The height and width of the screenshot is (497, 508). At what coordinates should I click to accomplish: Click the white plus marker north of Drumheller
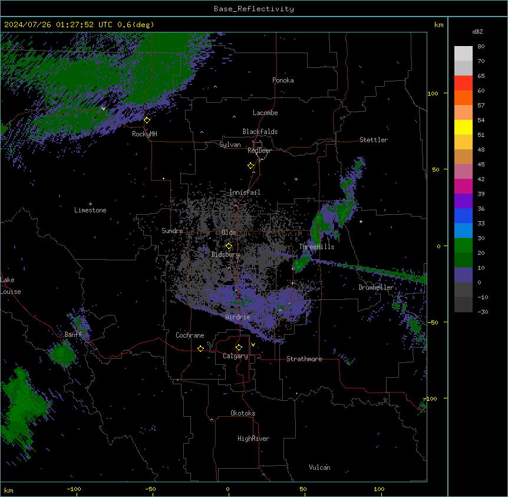coord(361,221)
